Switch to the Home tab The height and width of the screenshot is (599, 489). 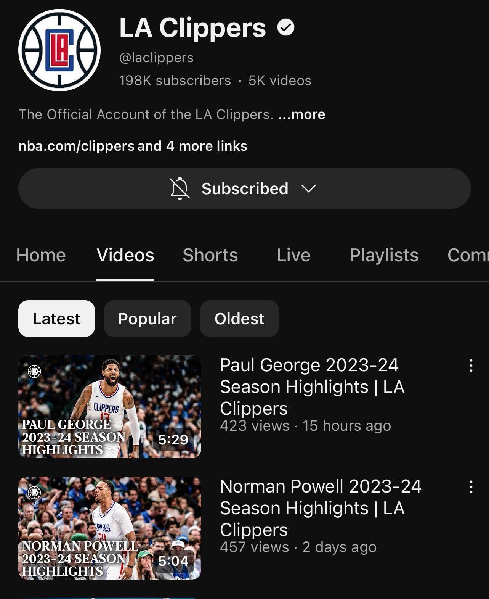(41, 255)
